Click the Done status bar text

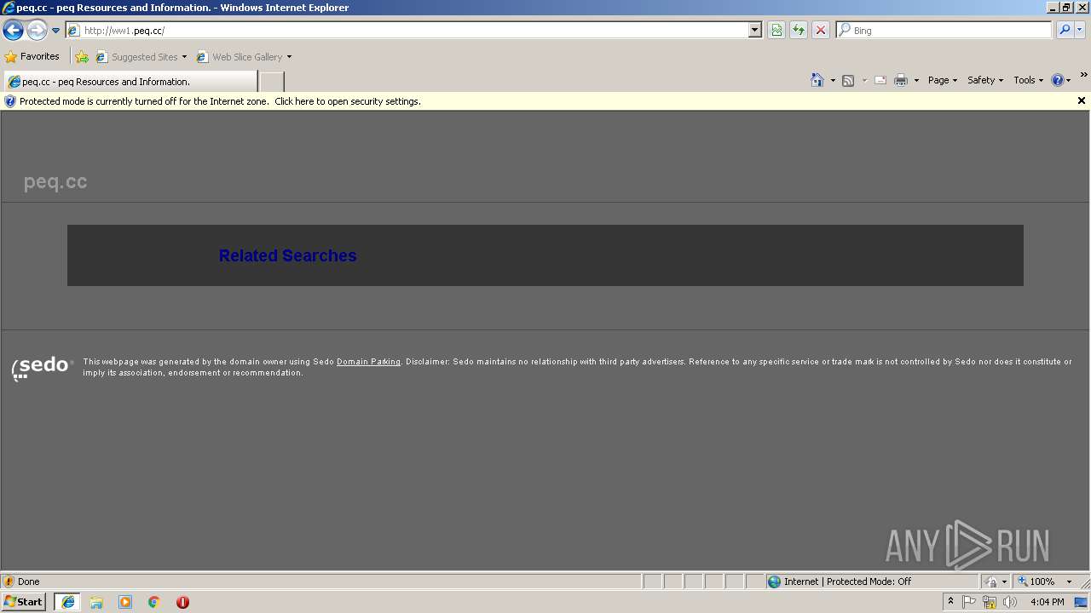click(29, 581)
